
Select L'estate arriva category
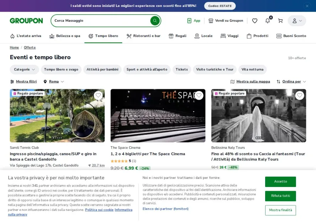click(x=25, y=36)
